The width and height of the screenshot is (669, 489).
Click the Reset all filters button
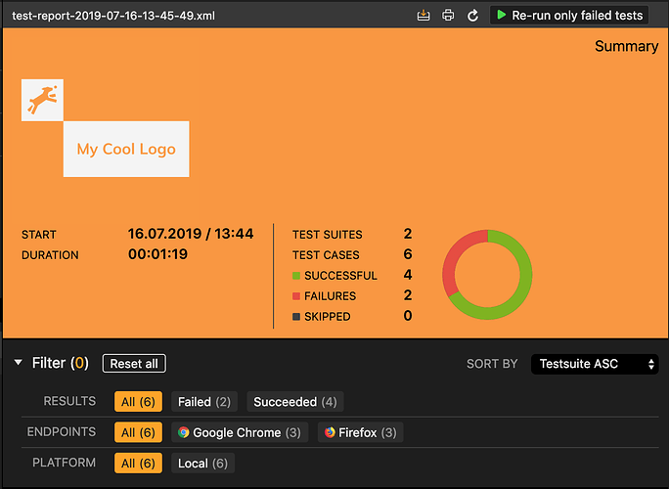134,364
